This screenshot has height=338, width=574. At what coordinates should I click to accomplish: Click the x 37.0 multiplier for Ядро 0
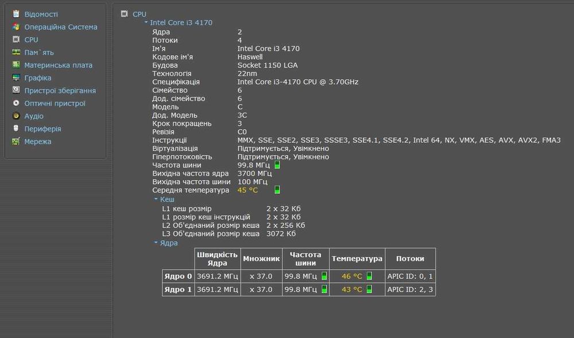261,276
